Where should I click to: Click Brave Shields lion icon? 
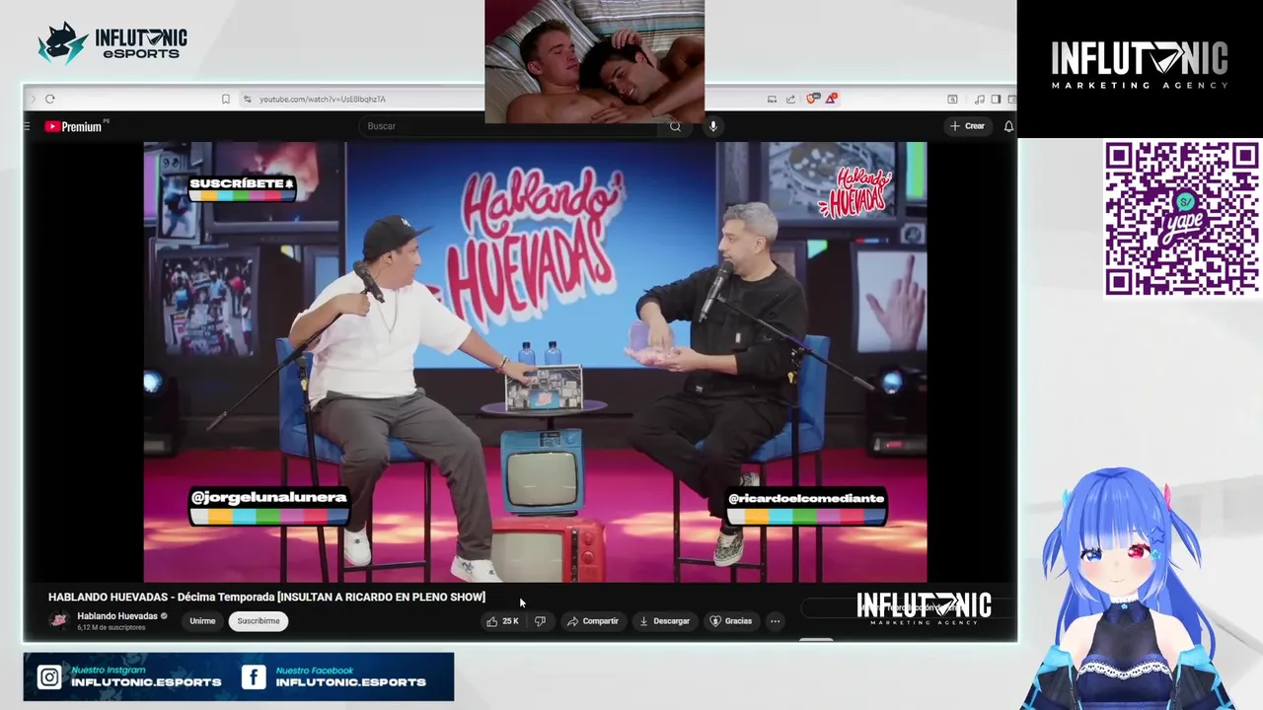point(813,99)
